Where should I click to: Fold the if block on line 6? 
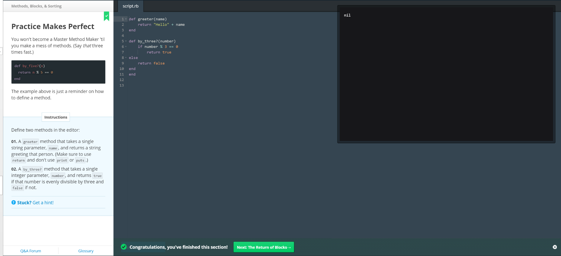pyautogui.click(x=126, y=47)
